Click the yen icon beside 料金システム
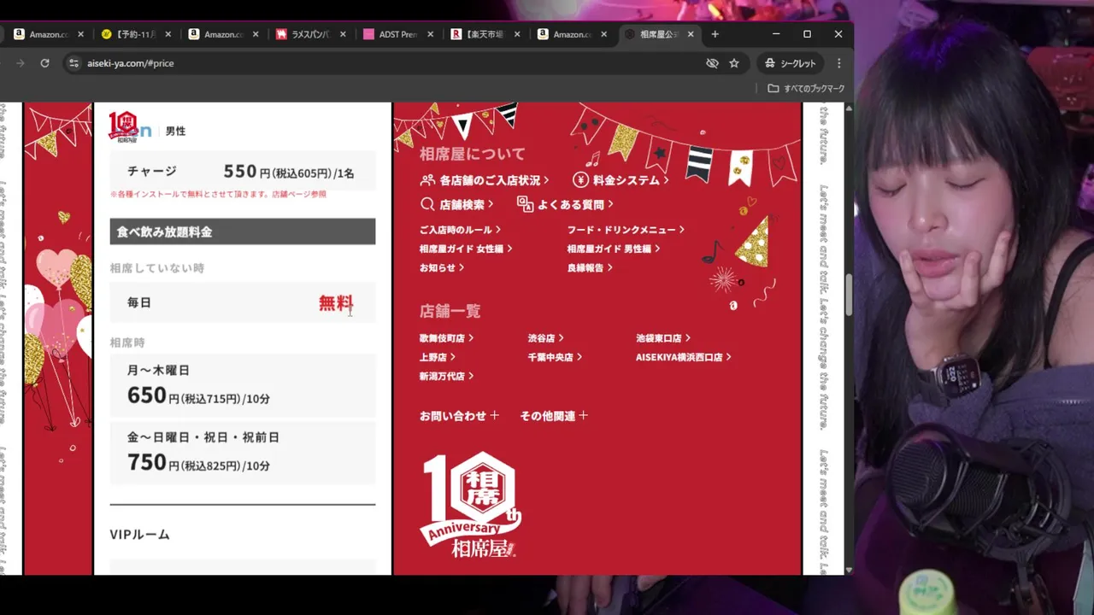1094x615 pixels. [x=581, y=180]
